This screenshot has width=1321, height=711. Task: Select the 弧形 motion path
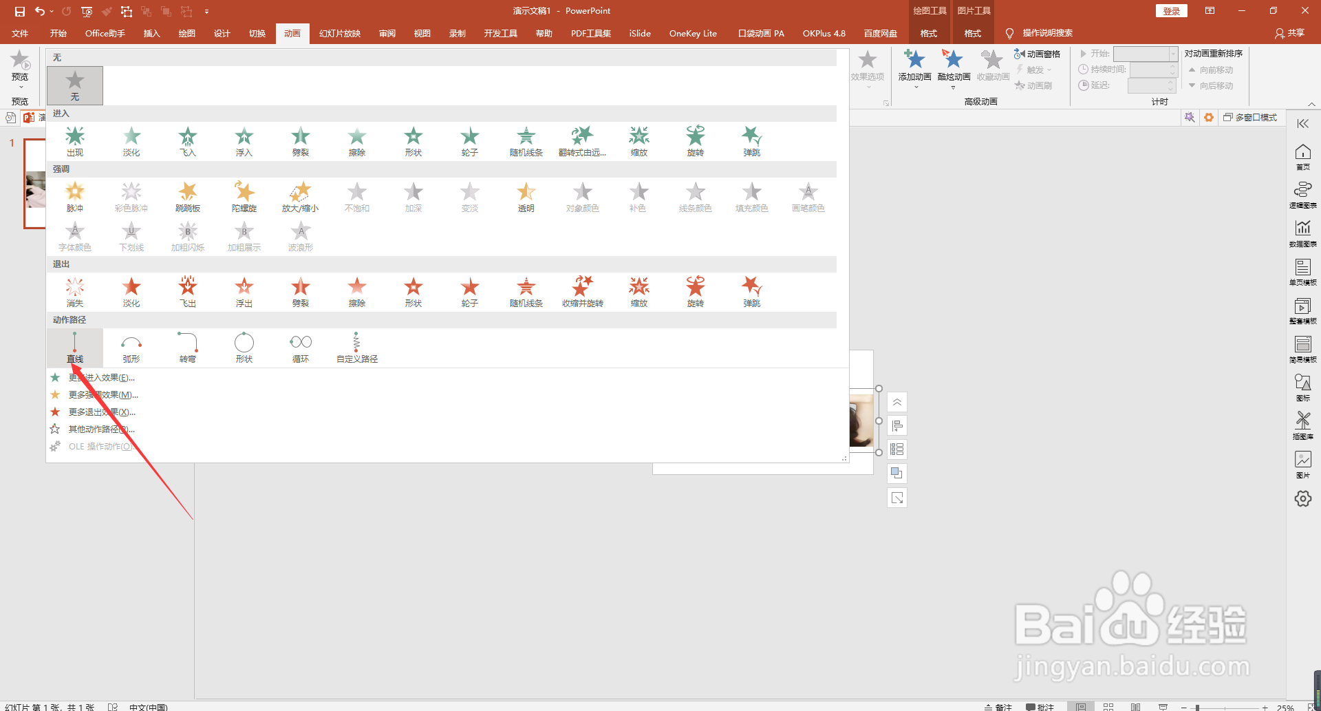(131, 348)
